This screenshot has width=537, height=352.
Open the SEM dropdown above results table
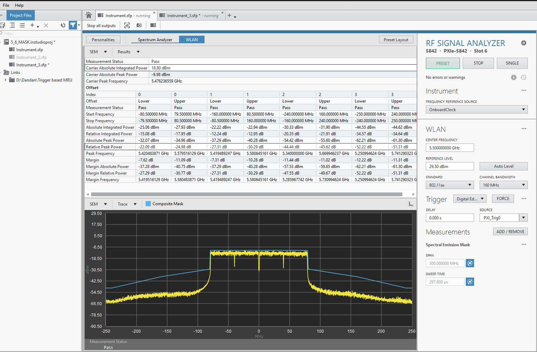pyautogui.click(x=98, y=52)
